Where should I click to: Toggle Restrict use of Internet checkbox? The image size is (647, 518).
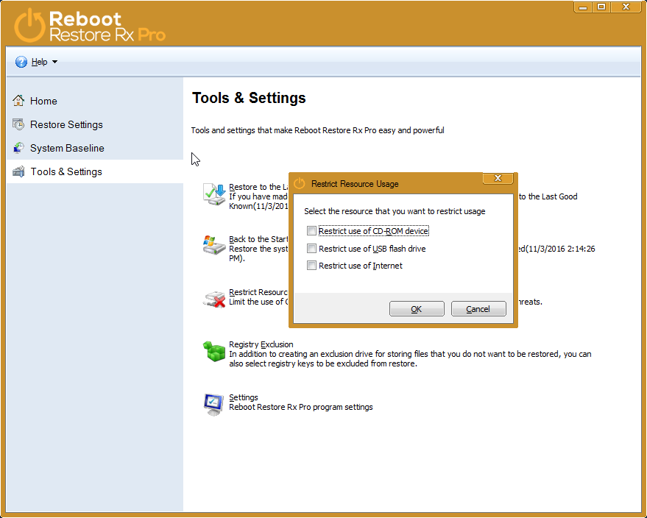coord(312,266)
